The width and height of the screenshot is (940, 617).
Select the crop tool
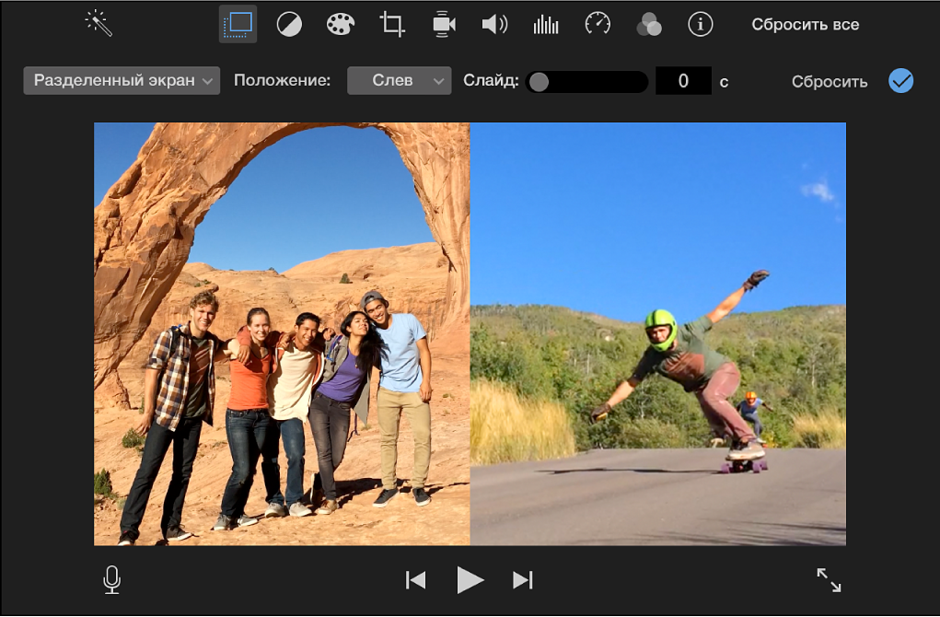click(x=392, y=25)
